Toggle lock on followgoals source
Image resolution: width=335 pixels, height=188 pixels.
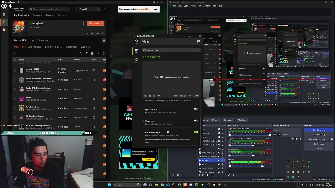[222, 161]
